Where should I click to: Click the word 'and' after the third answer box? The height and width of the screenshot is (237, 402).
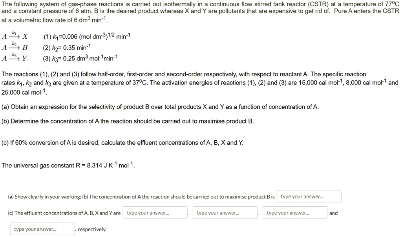pyautogui.click(x=333, y=213)
